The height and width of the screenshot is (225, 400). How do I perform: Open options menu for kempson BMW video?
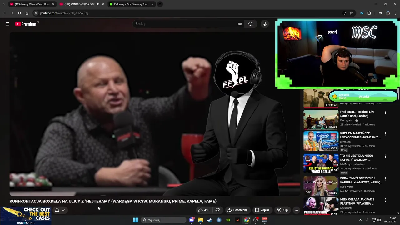(386, 134)
